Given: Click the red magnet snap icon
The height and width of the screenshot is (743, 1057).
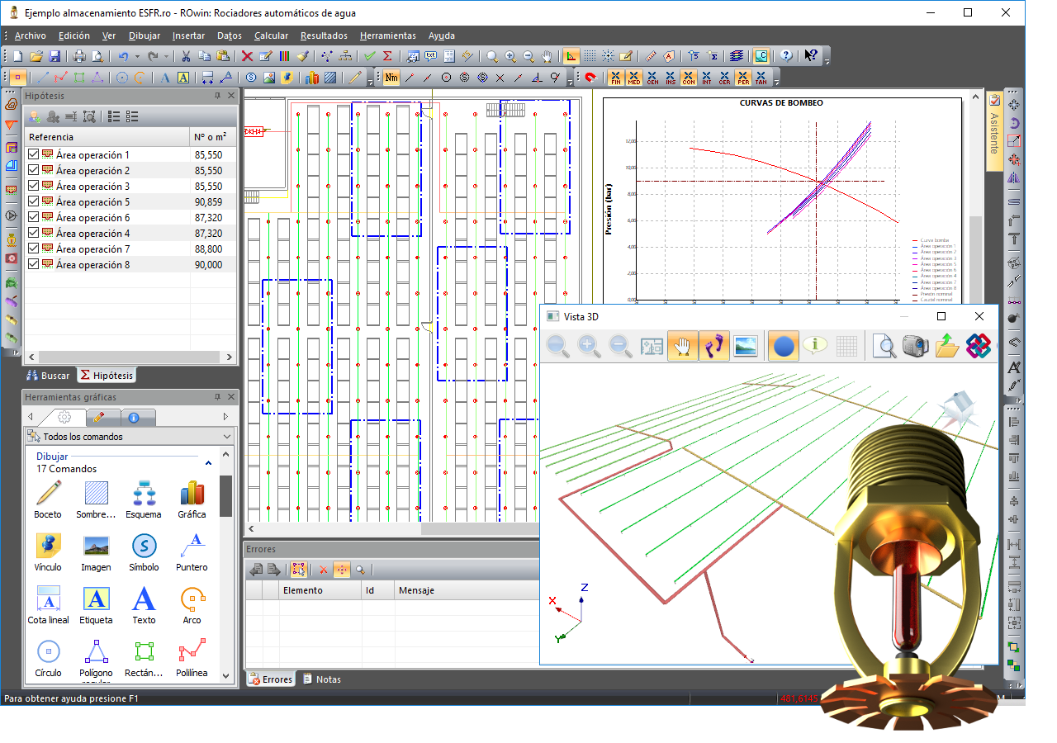Looking at the screenshot, I should click(590, 78).
